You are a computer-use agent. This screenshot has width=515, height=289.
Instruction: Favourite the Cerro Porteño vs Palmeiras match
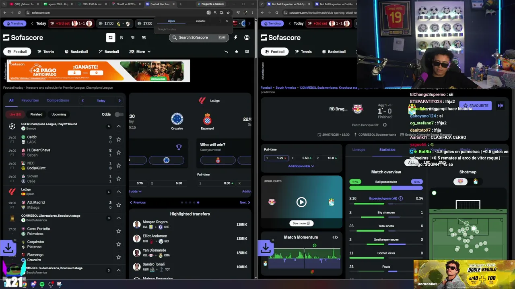pos(119,231)
